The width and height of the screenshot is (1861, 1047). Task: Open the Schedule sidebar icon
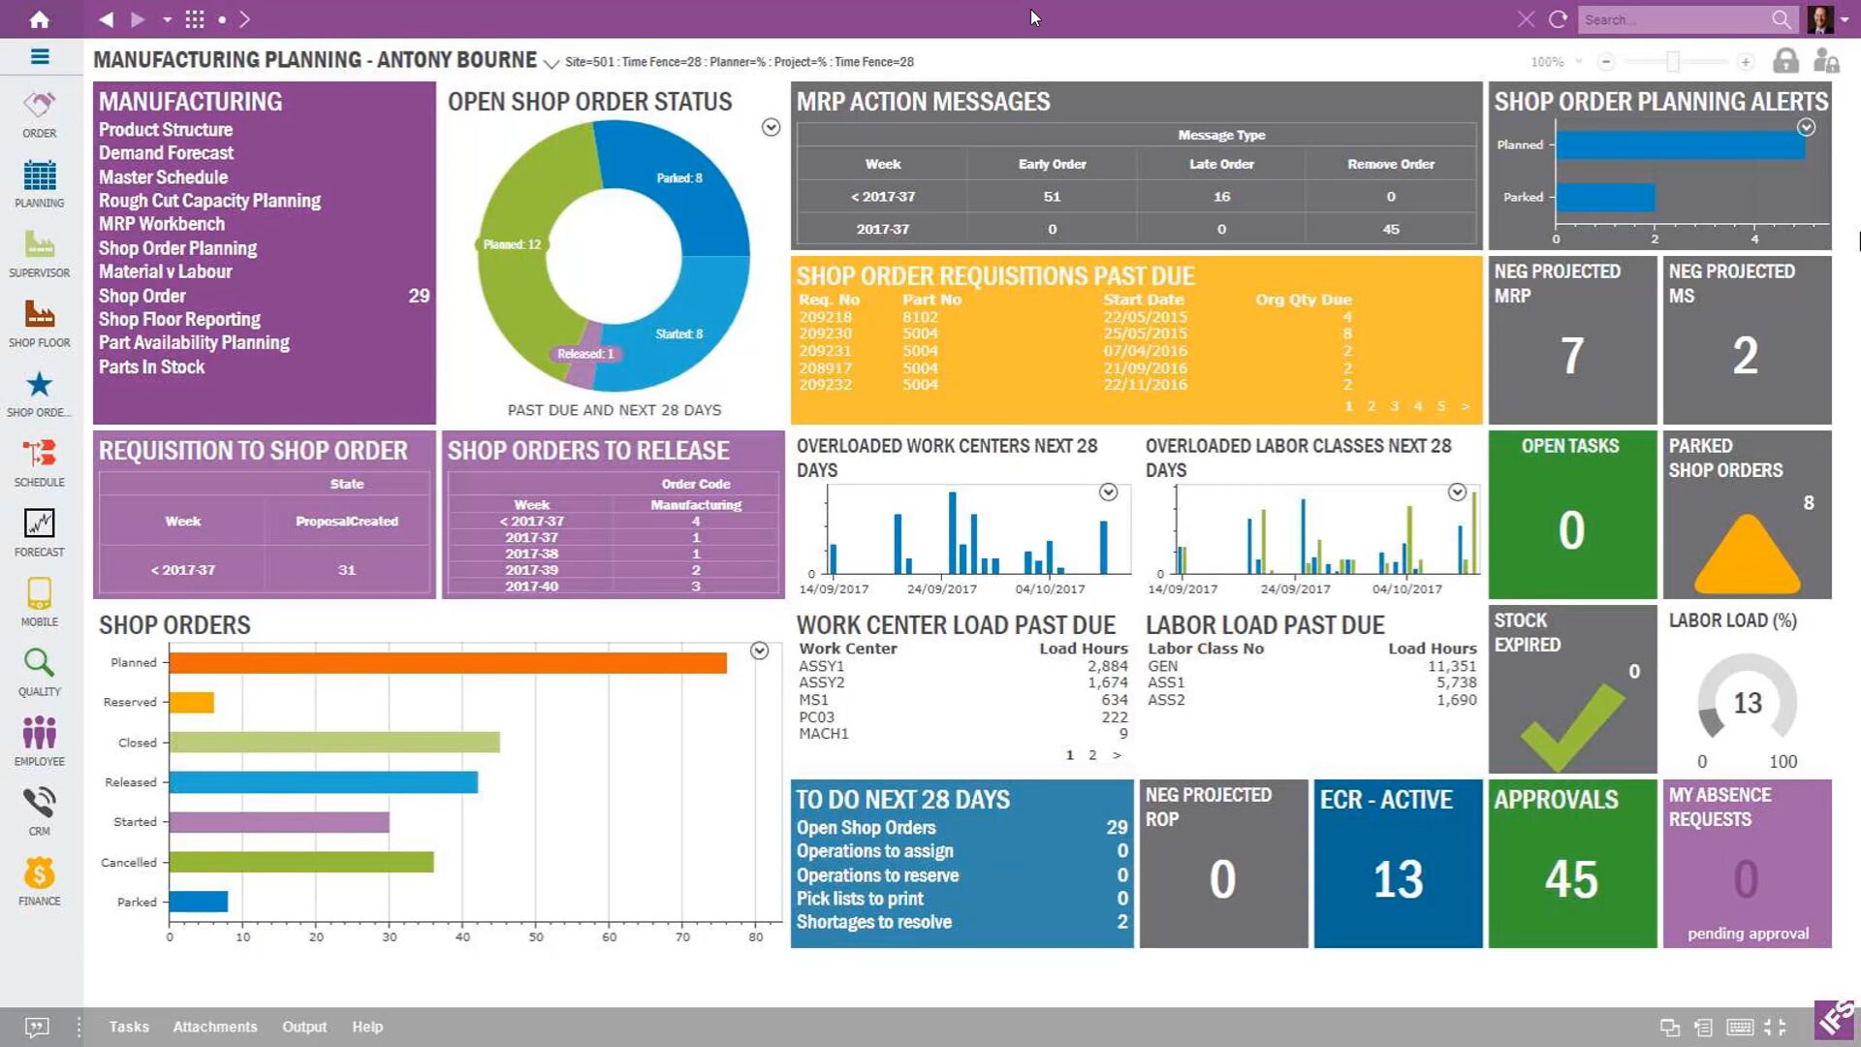point(40,463)
